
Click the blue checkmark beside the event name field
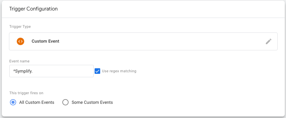(x=97, y=71)
